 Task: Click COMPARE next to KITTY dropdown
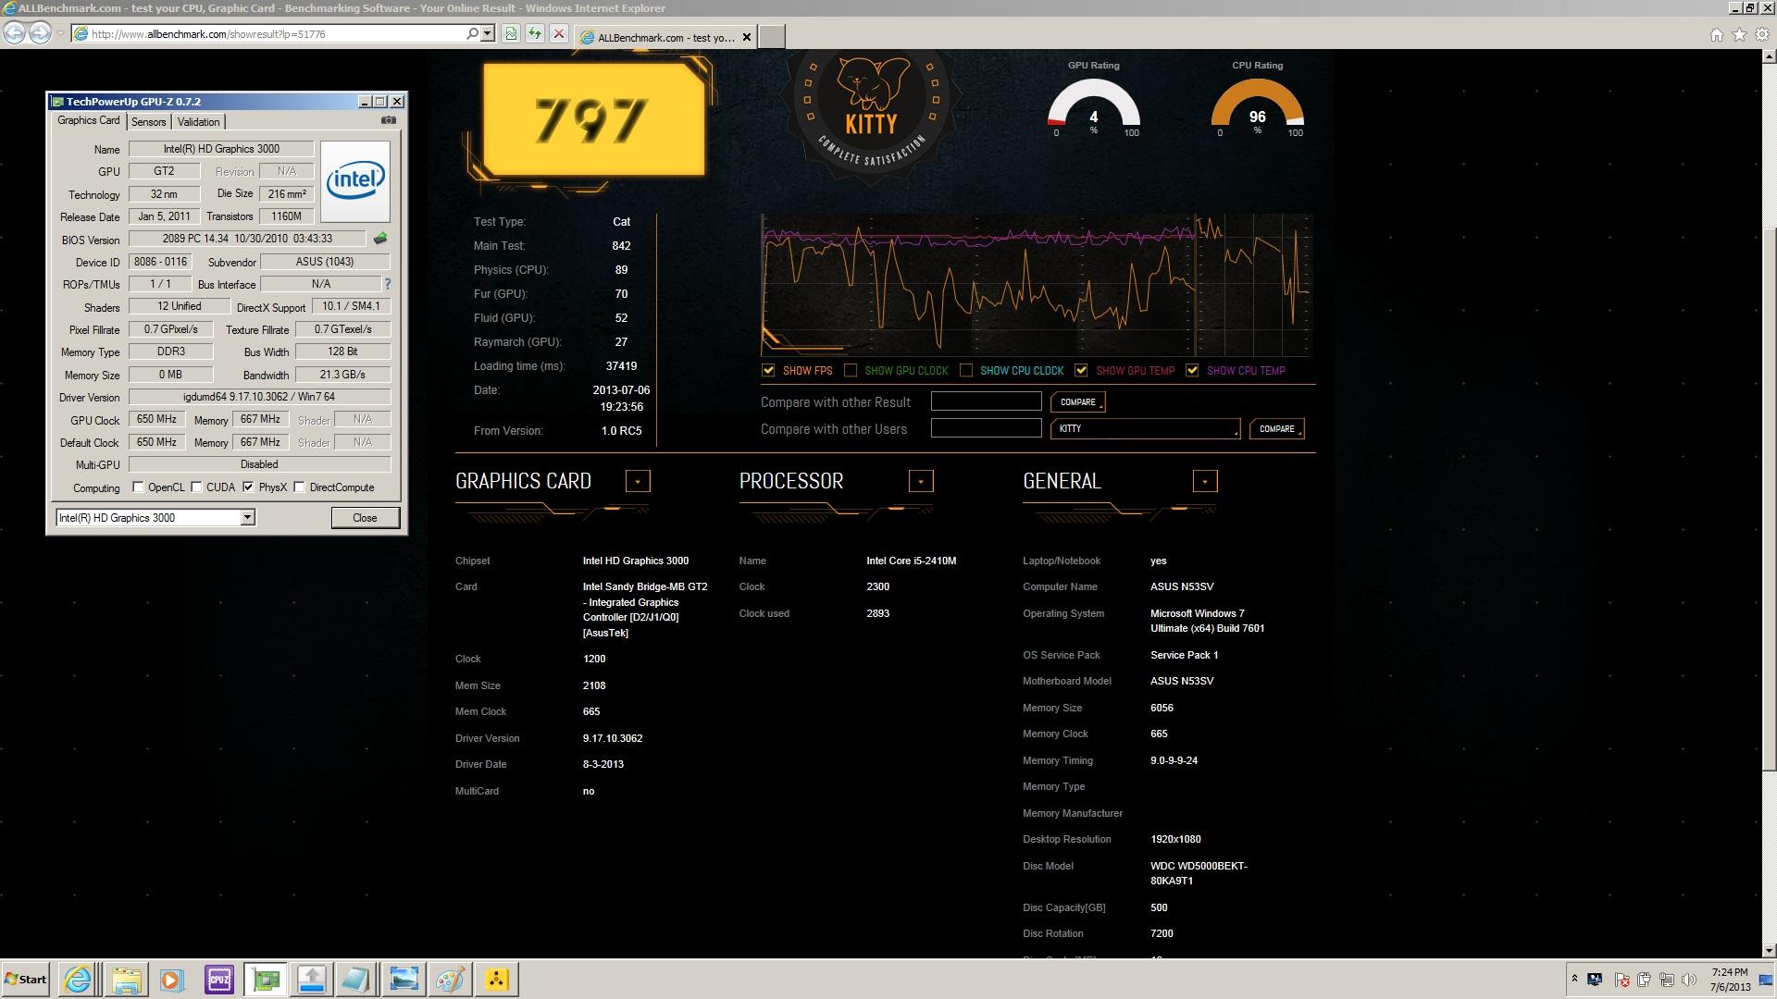(1276, 429)
